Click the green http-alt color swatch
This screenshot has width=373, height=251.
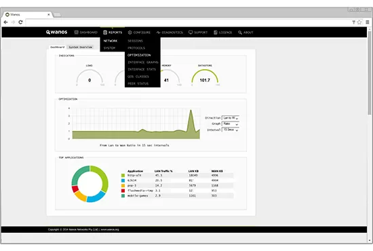(x=123, y=175)
